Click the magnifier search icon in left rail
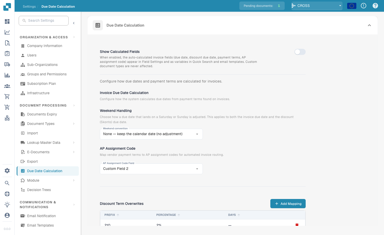This screenshot has width=384, height=235. point(7,183)
